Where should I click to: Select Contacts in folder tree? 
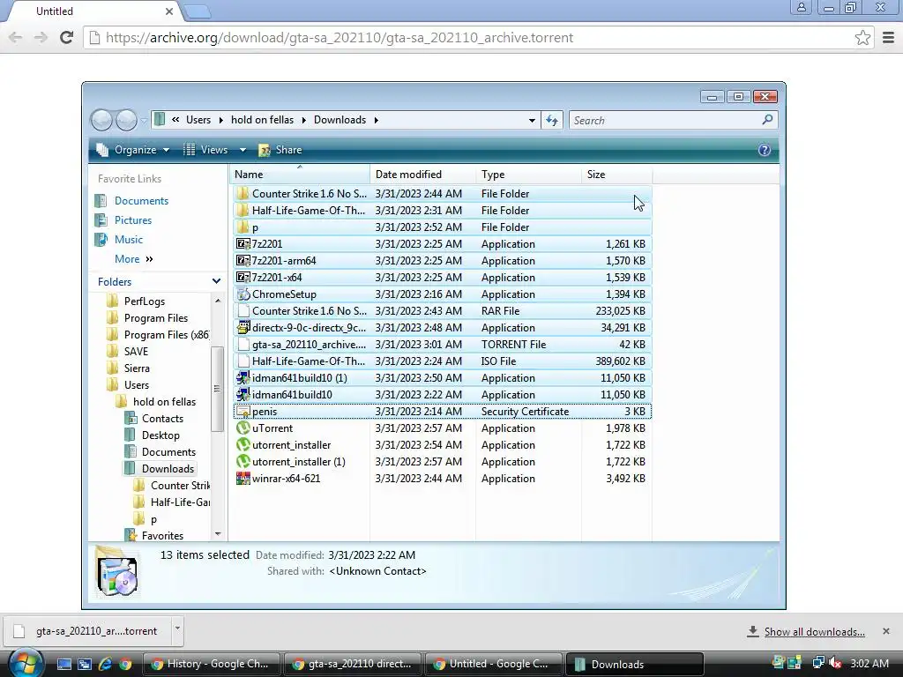pyautogui.click(x=162, y=419)
